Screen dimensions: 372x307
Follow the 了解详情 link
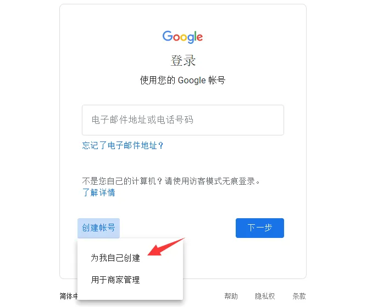98,192
